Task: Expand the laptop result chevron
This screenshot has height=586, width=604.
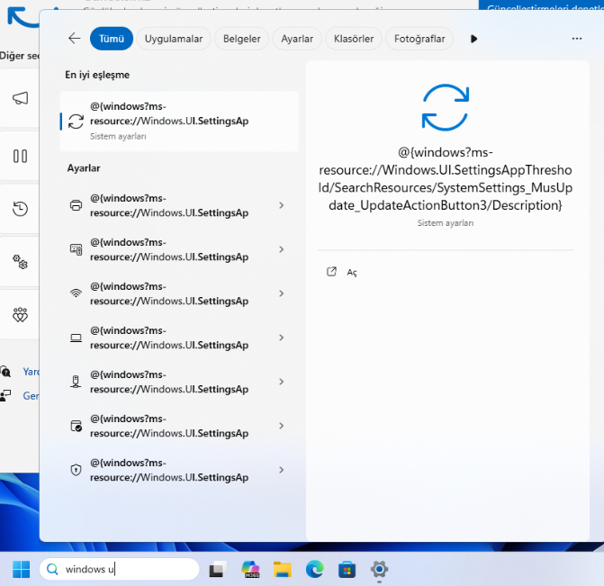Action: pyautogui.click(x=281, y=338)
